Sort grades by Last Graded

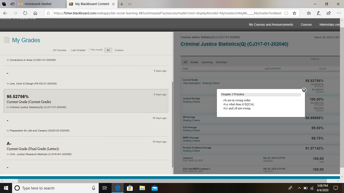point(78,50)
